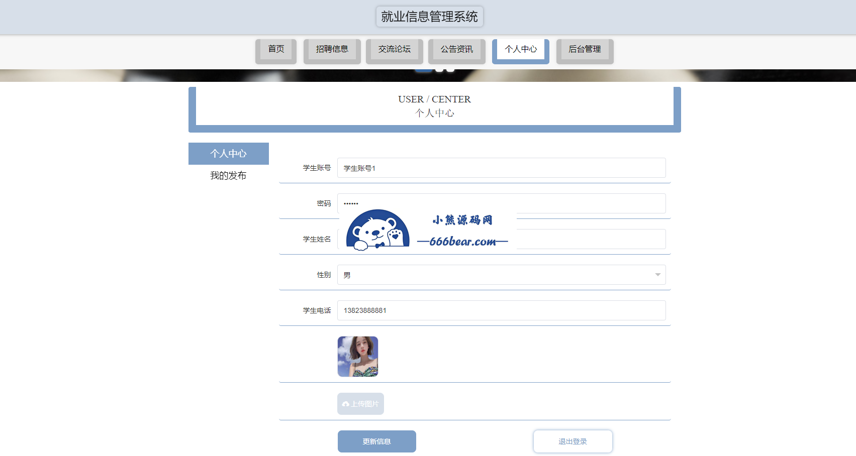Image resolution: width=856 pixels, height=456 pixels.
Task: Select the 个人中心 navigation tab
Action: click(520, 51)
